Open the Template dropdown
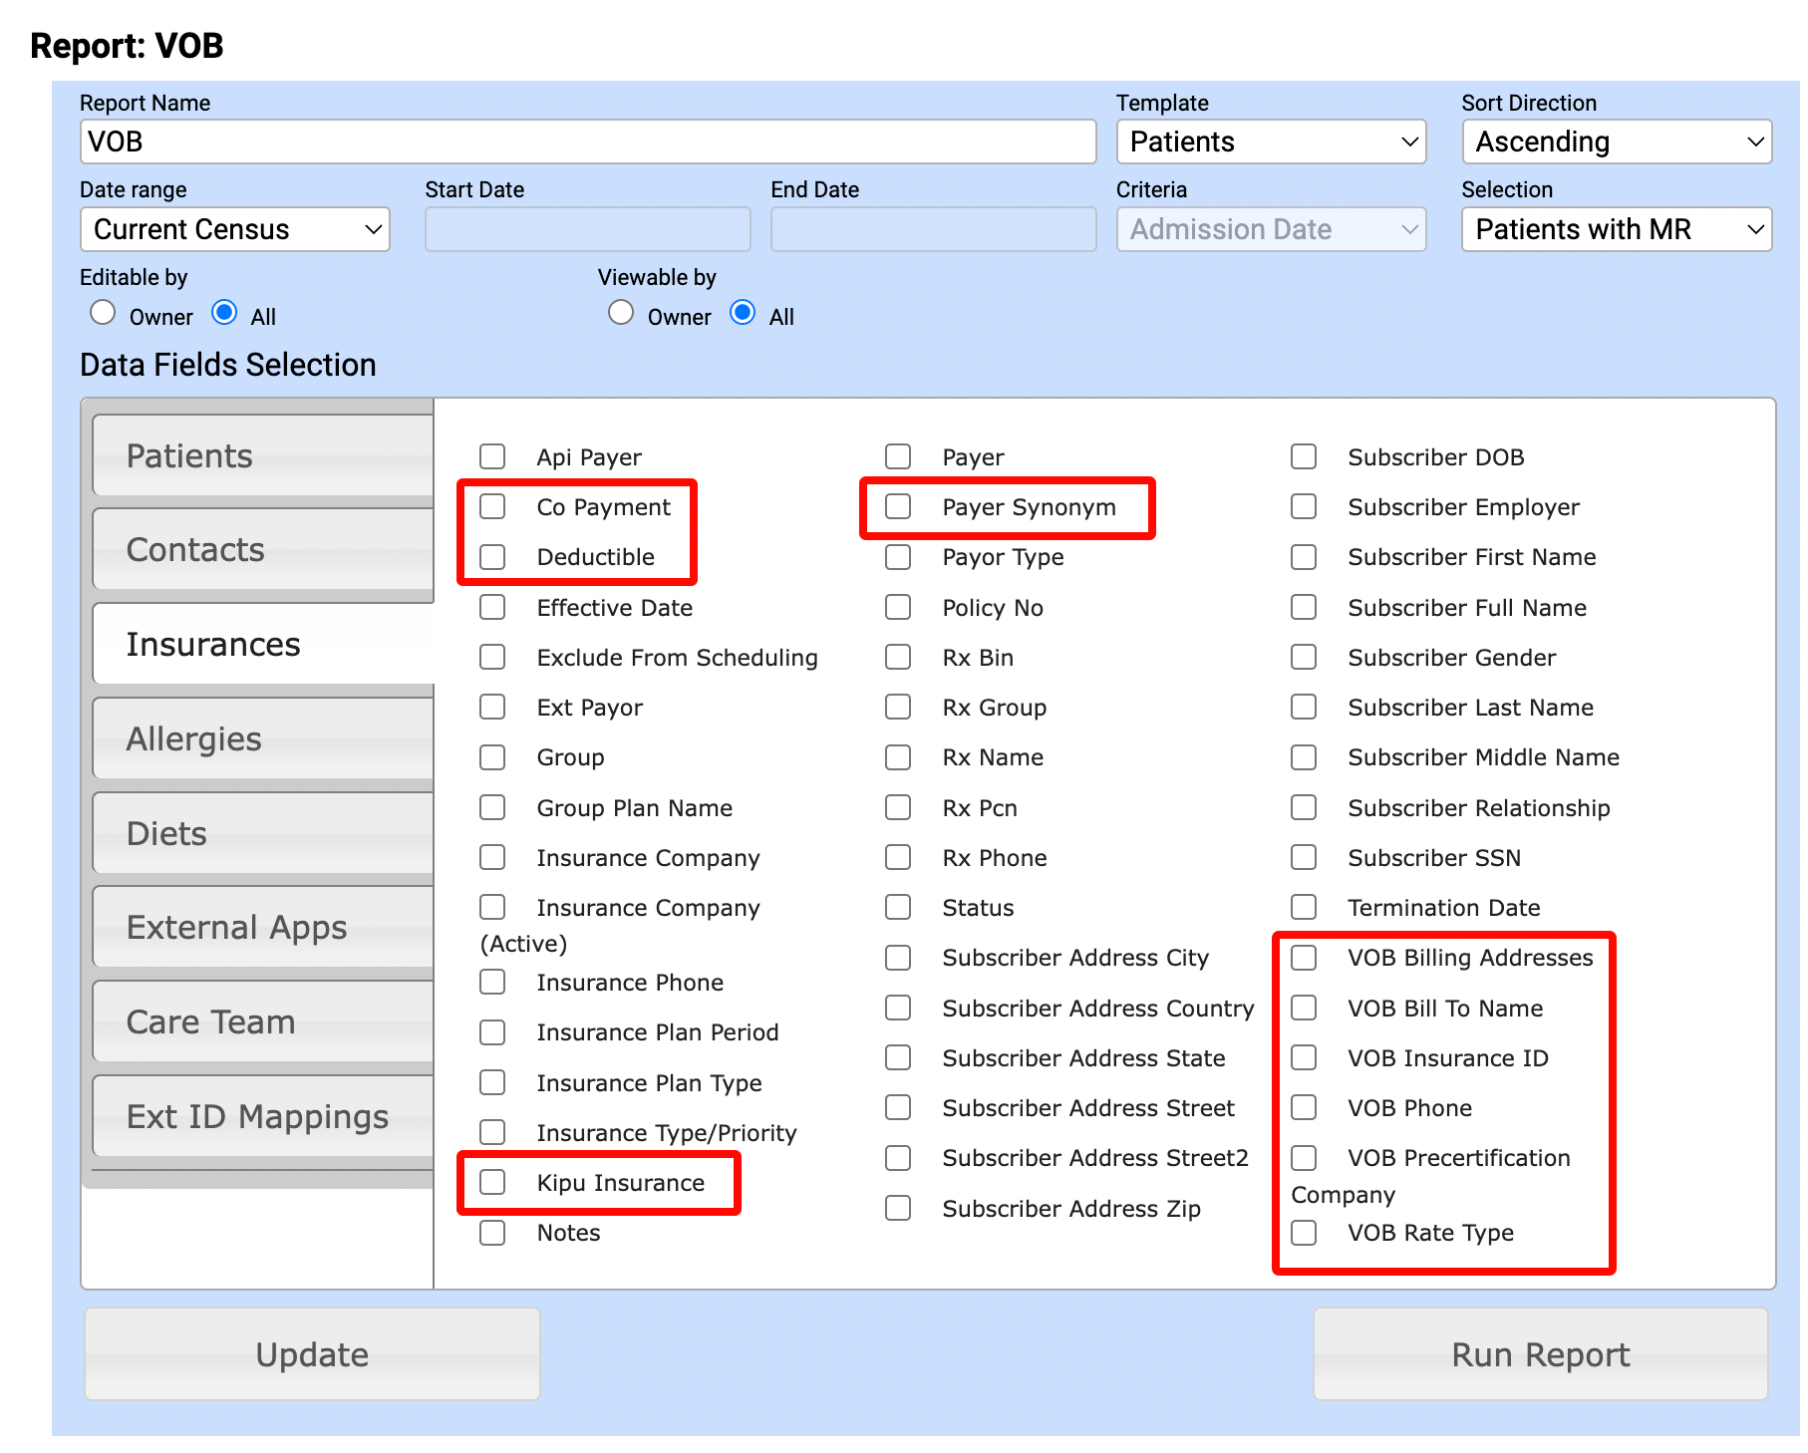 click(x=1271, y=142)
